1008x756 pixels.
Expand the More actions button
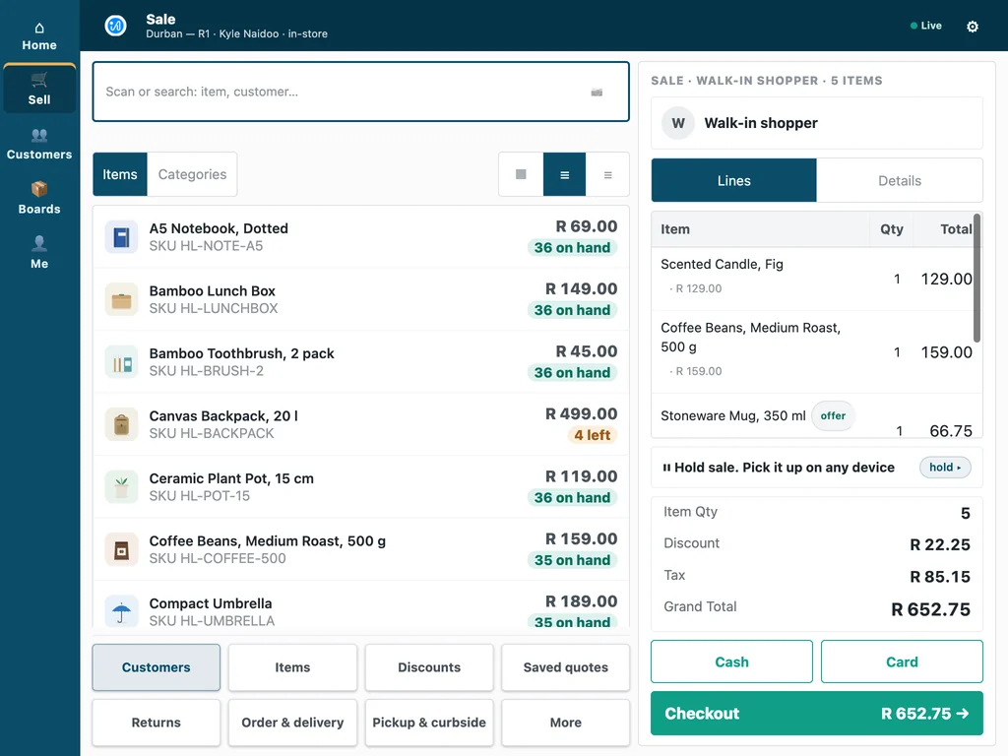[x=566, y=723]
